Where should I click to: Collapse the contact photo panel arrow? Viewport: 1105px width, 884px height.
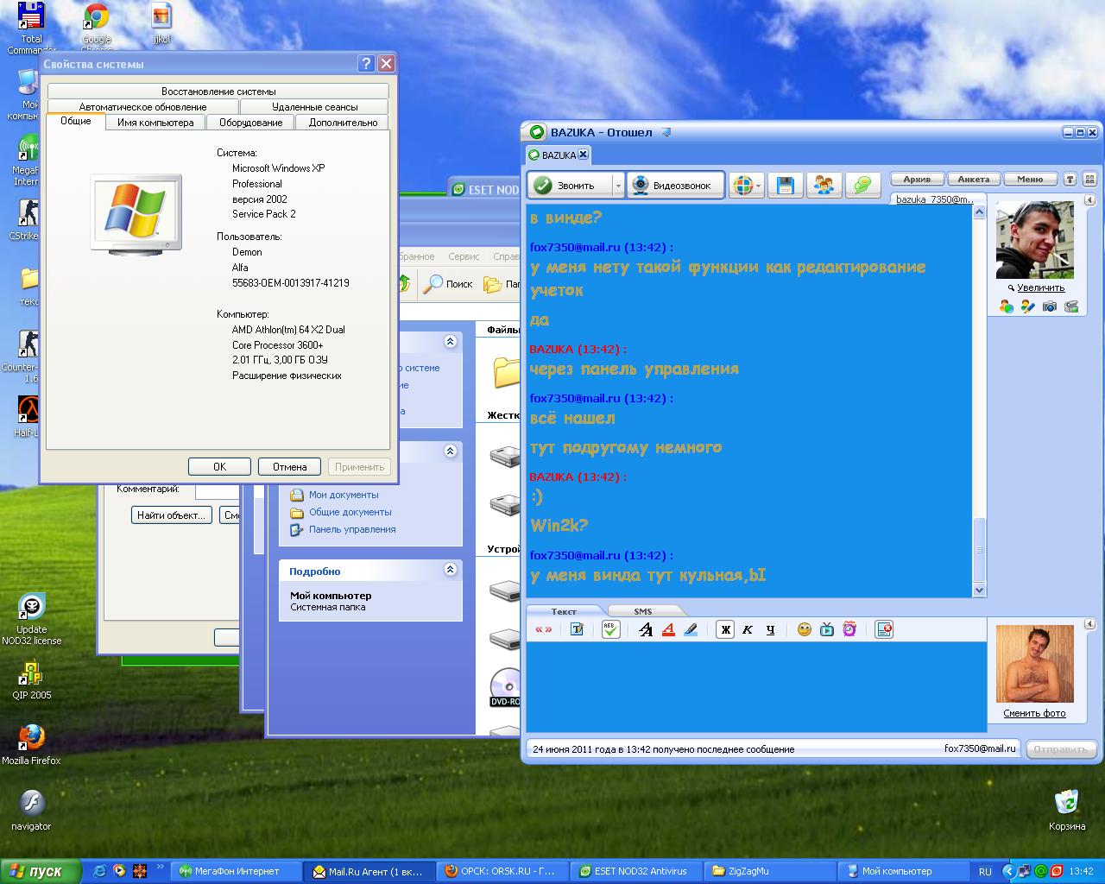point(1089,200)
